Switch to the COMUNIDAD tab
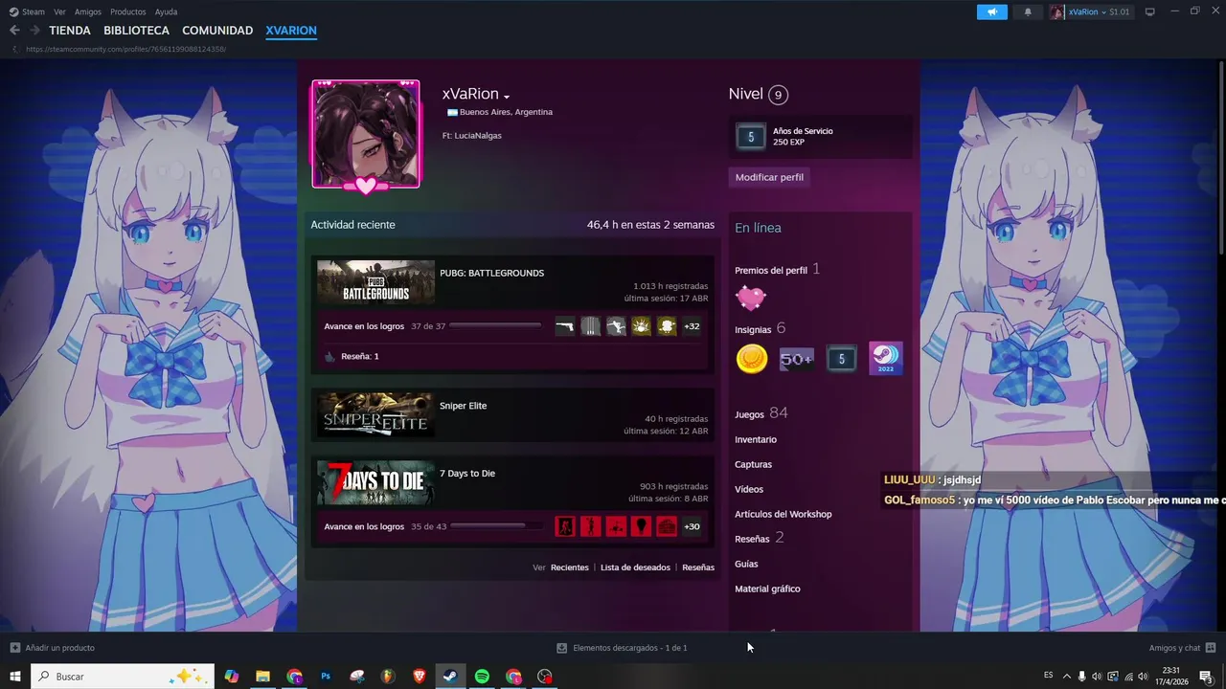This screenshot has height=689, width=1226. 217,31
